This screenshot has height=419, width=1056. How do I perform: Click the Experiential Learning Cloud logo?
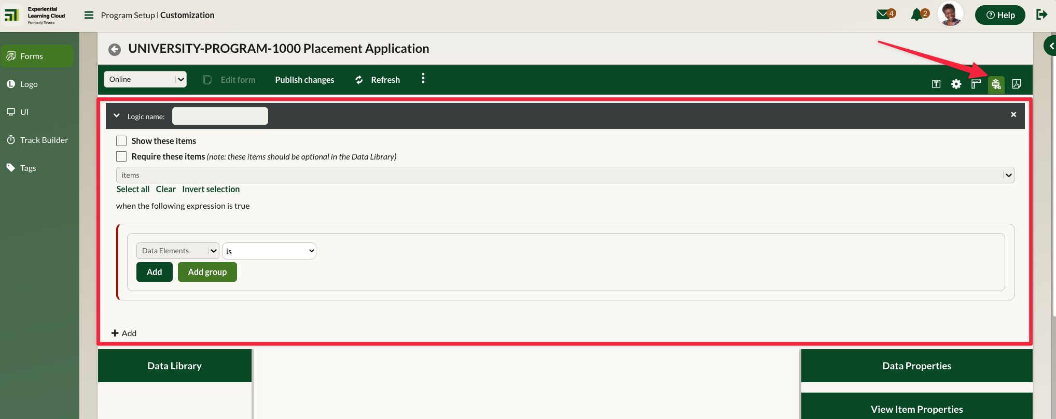click(x=35, y=15)
